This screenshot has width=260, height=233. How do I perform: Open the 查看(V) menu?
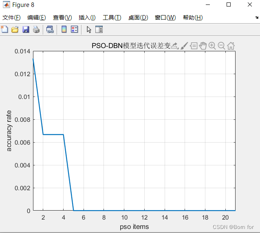coord(62,18)
